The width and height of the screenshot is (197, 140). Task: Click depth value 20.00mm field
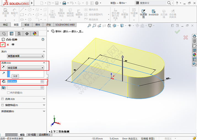point(24,81)
